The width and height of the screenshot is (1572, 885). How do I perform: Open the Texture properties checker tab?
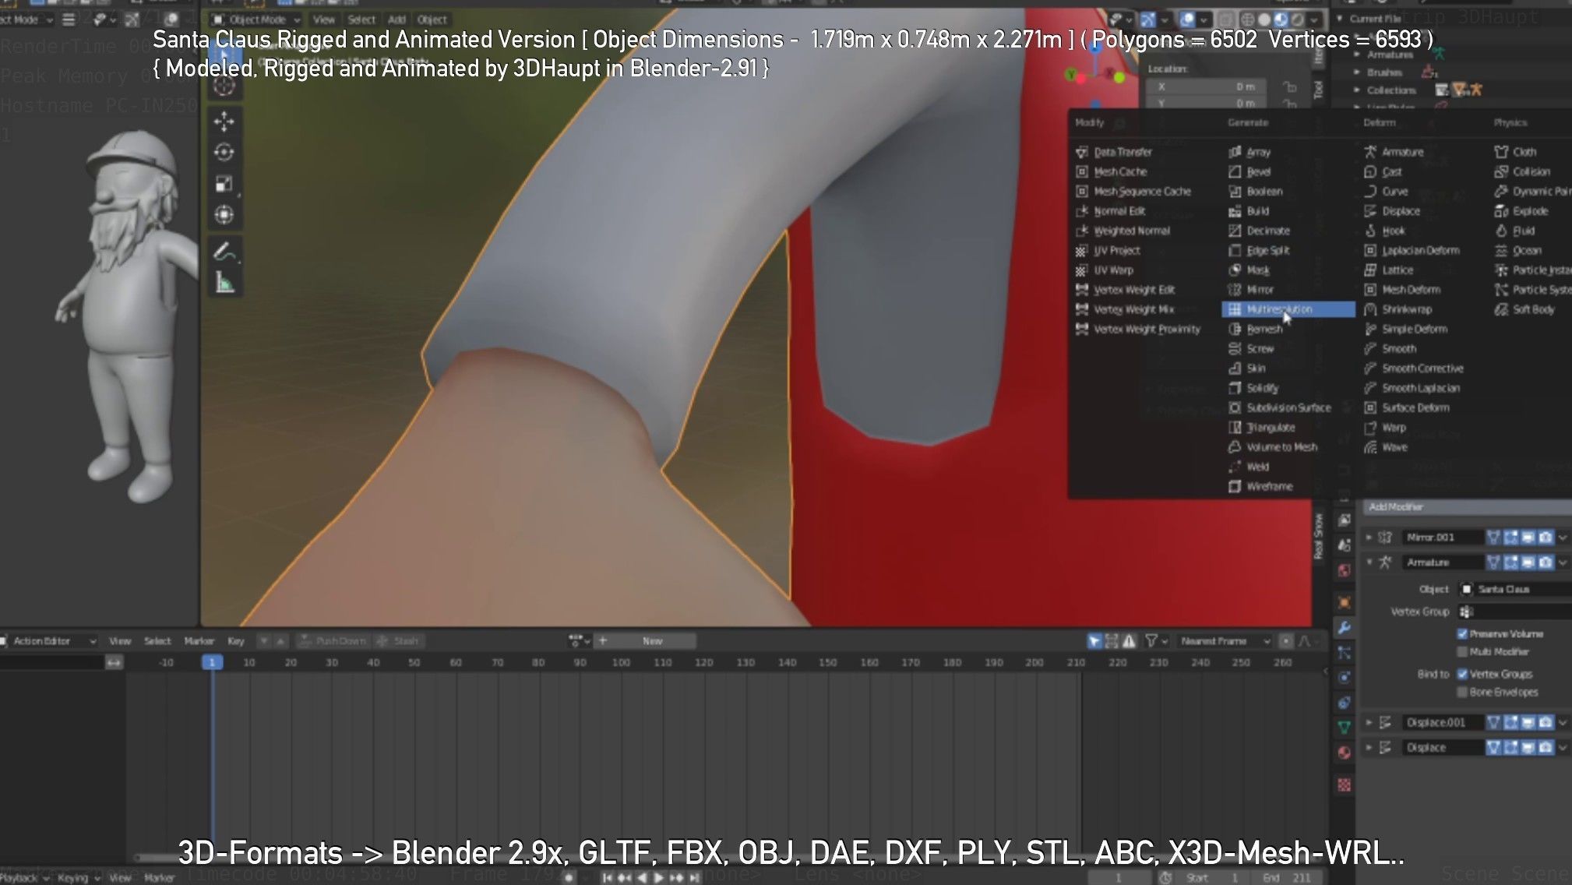click(x=1345, y=785)
